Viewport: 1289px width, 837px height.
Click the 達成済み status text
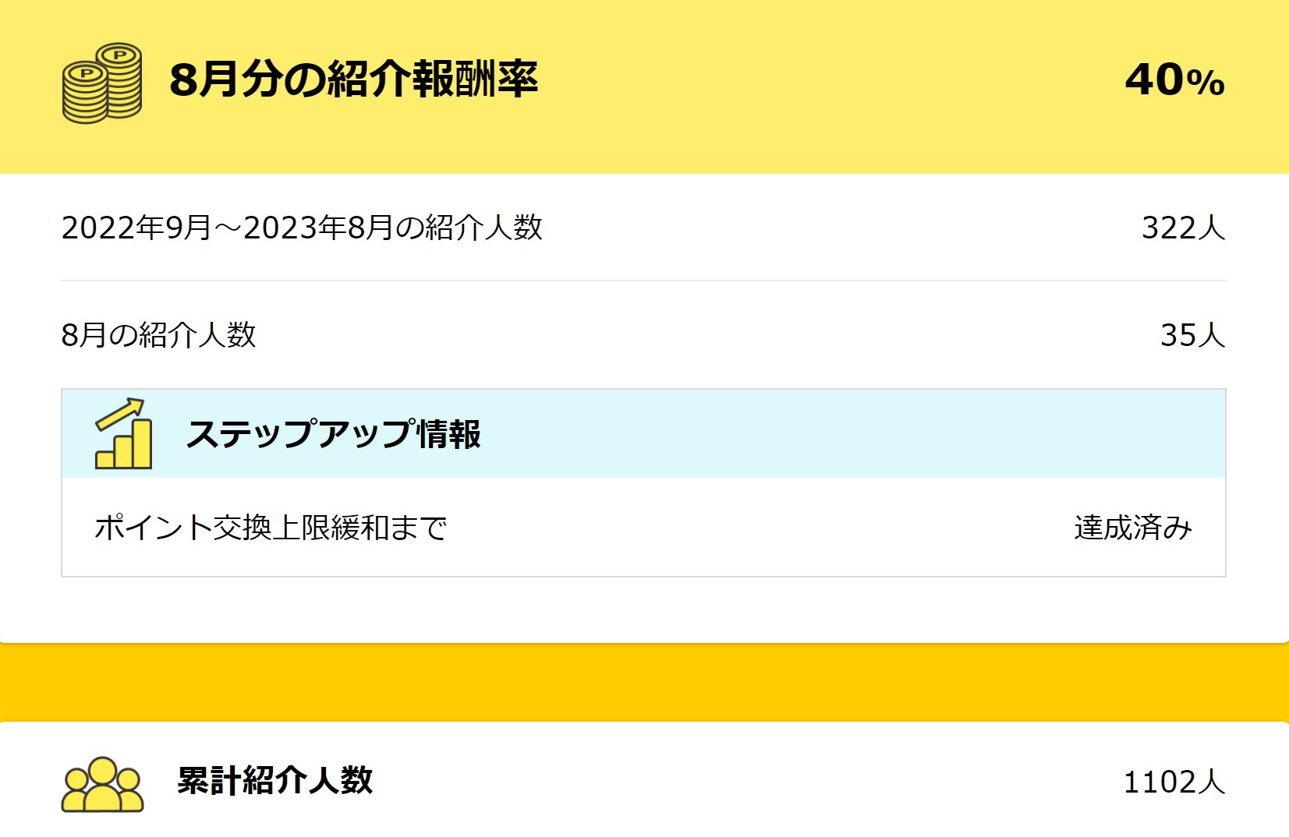(1132, 528)
